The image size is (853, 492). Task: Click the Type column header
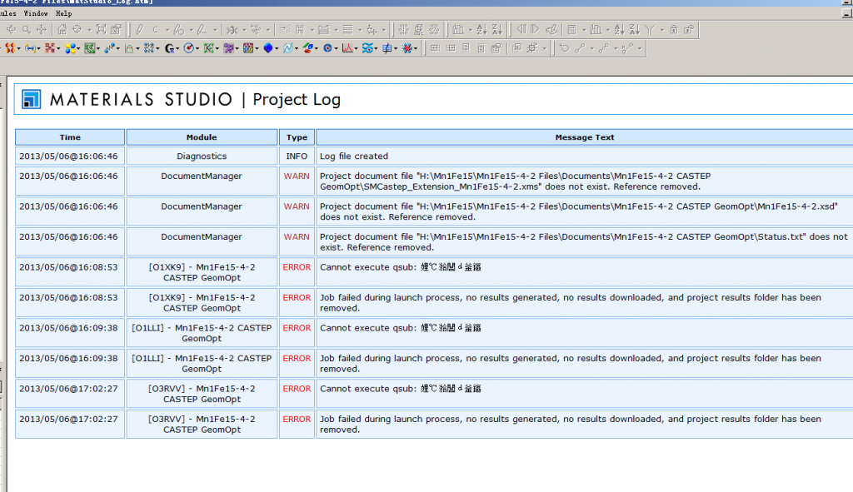(297, 137)
